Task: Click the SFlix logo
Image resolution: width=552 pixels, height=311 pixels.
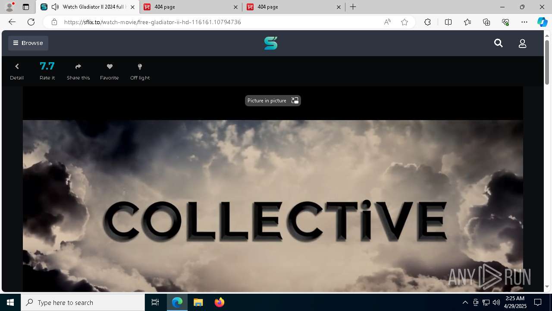Action: click(271, 43)
